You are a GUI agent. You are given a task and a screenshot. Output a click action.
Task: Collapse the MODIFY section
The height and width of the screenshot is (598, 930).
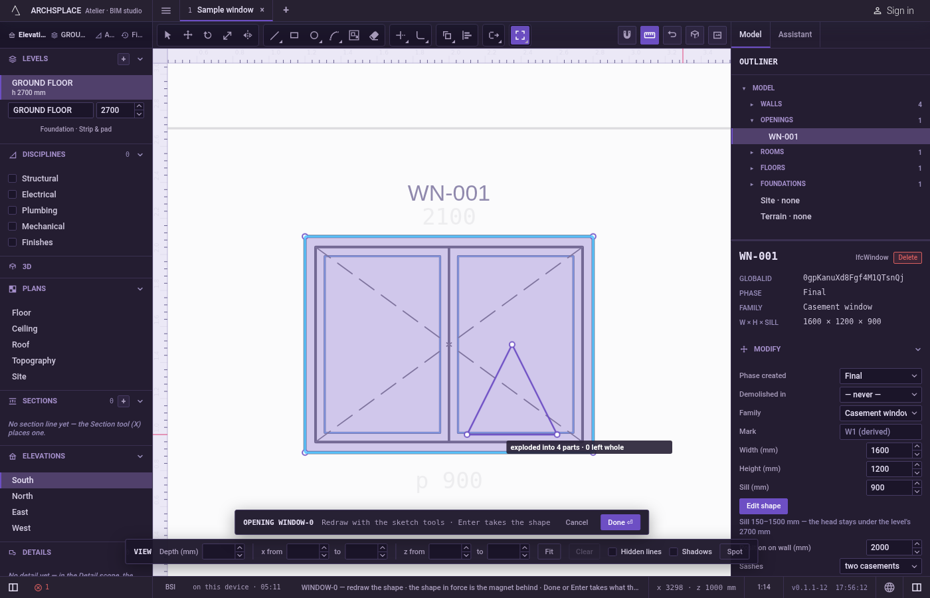(x=917, y=349)
